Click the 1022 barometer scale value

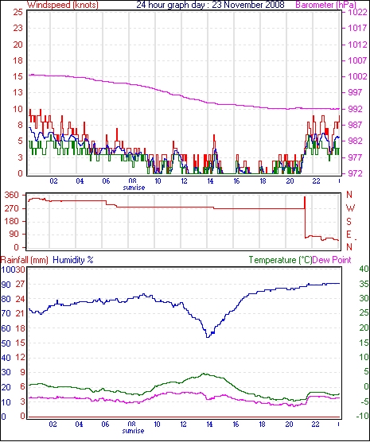(x=357, y=12)
